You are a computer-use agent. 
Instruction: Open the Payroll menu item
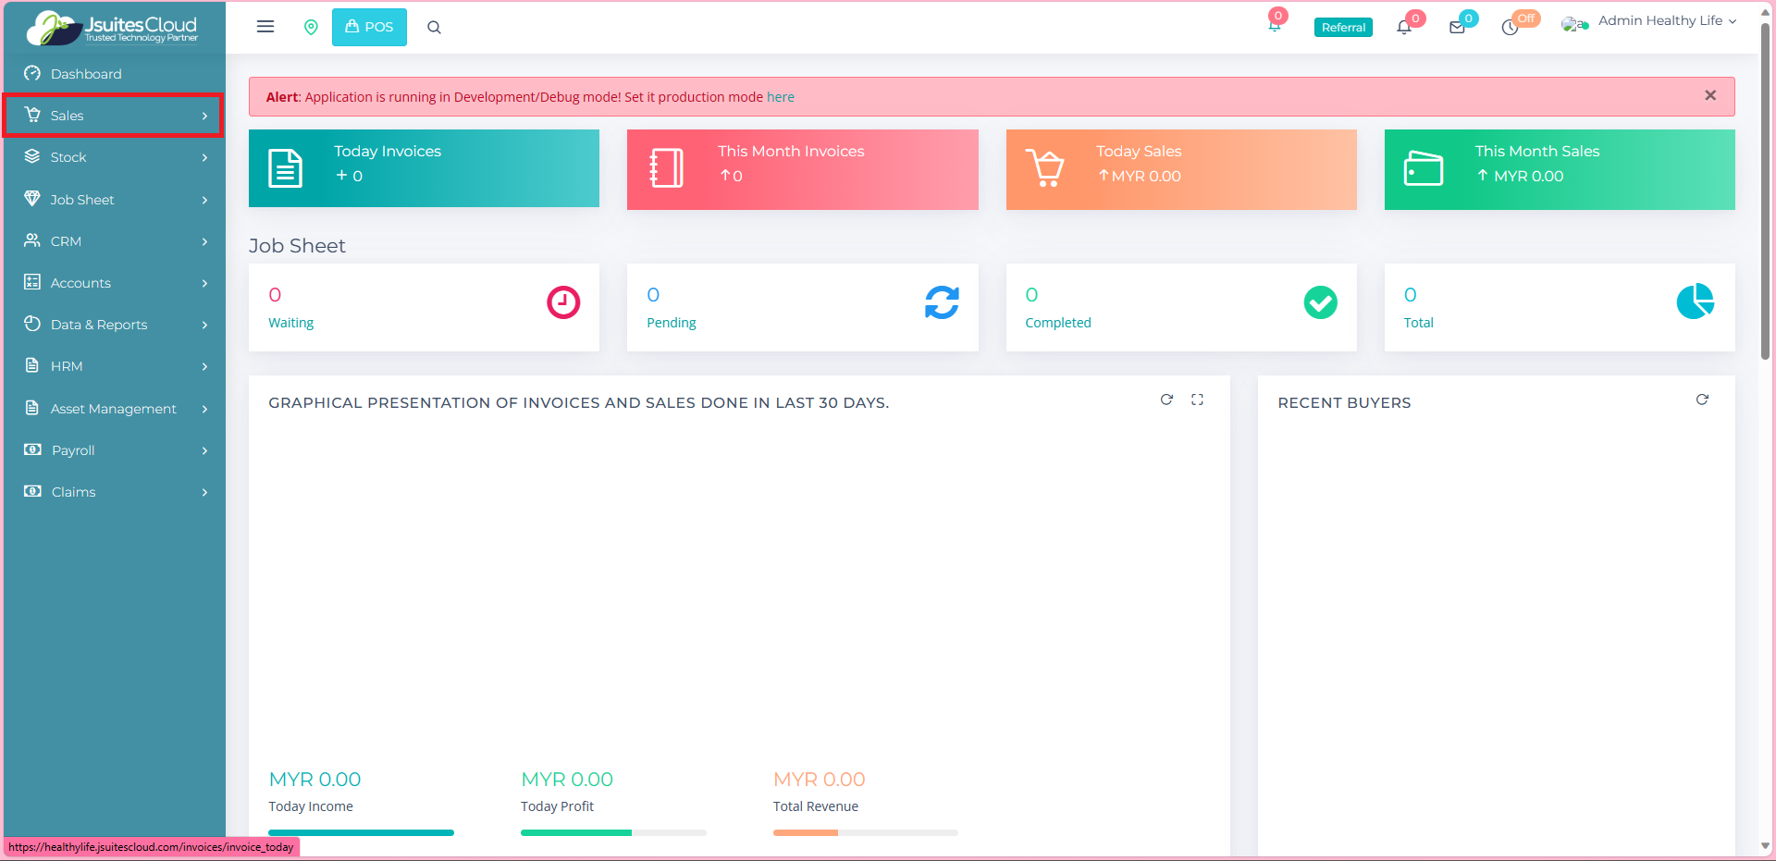pos(113,450)
